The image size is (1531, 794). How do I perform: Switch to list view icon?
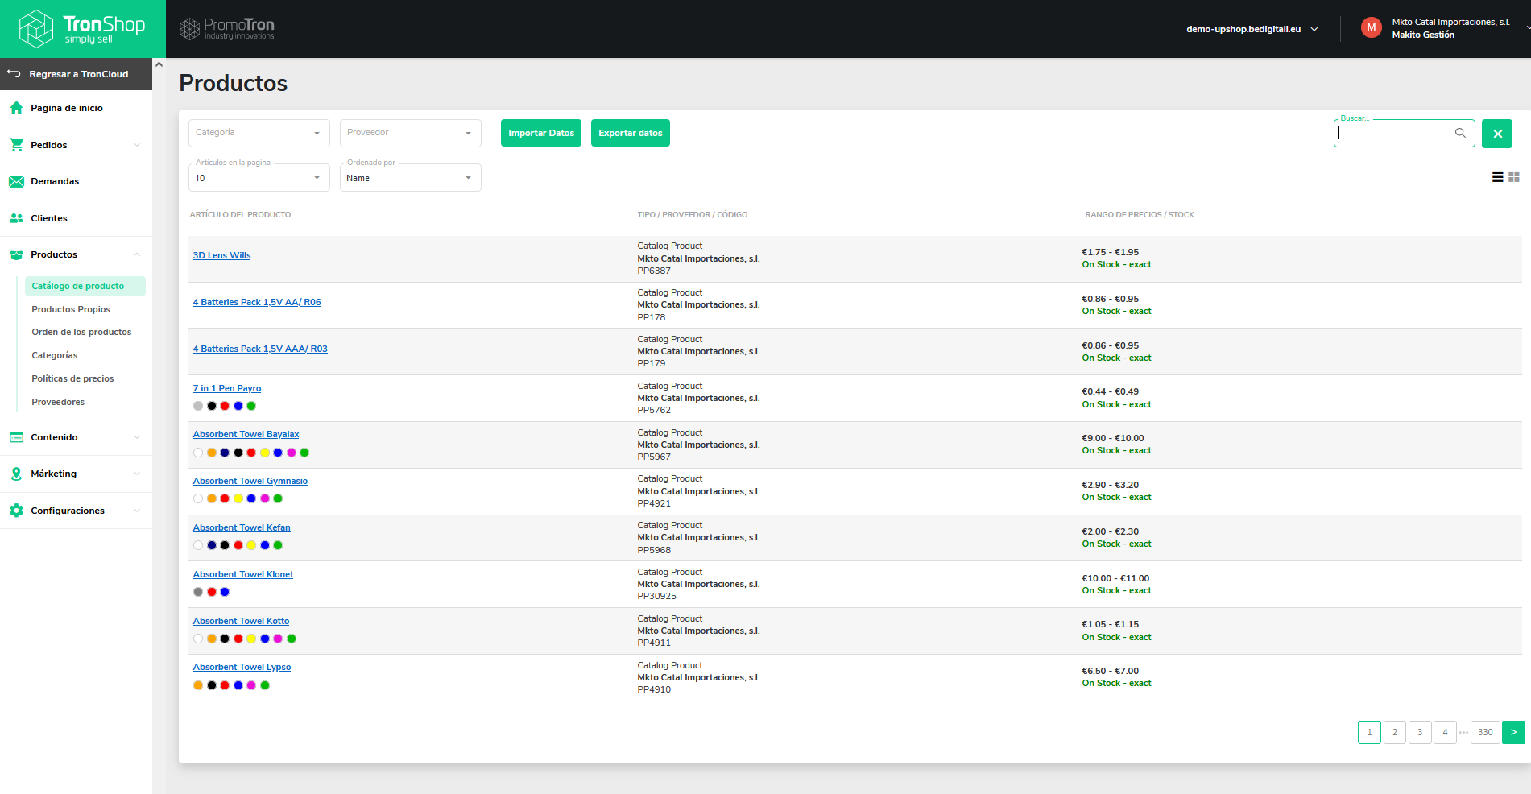1497,176
